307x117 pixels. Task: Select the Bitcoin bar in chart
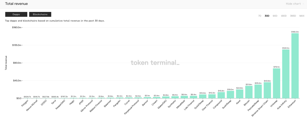[249, 92]
